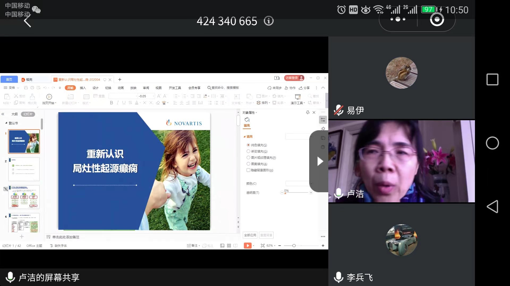The width and height of the screenshot is (510, 286).
Task: Toggle bold formatting in the ribbon
Action: (111, 103)
